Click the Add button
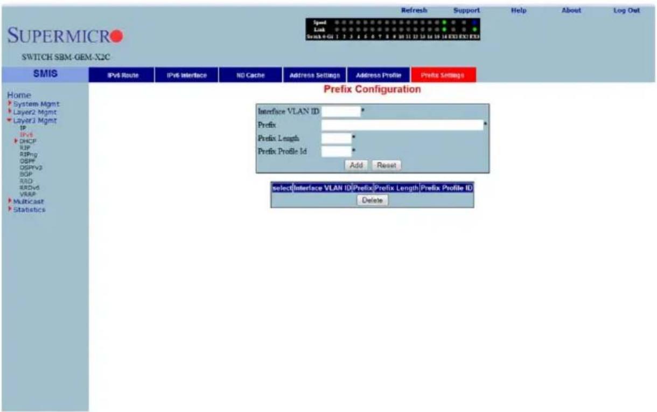The height and width of the screenshot is (412, 657). (x=357, y=165)
